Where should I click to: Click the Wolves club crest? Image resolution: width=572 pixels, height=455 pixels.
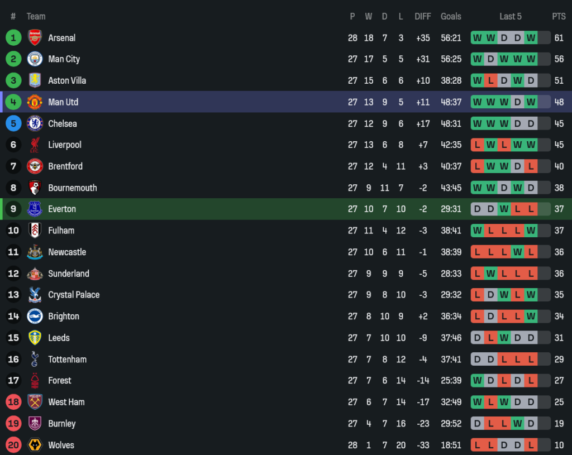(35, 446)
